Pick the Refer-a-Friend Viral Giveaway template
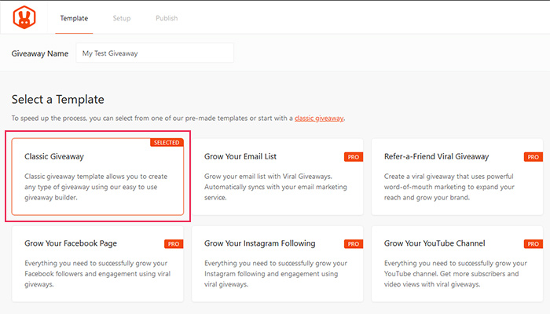Image resolution: width=550 pixels, height=314 pixels. click(457, 177)
